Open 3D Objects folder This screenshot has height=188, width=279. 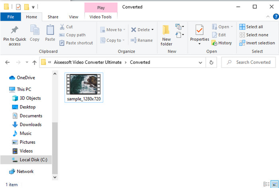[26, 98]
